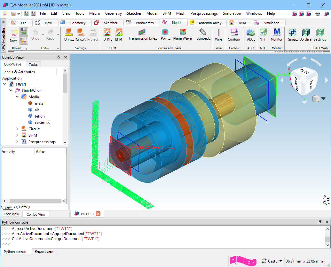Click the open project folder icon beside New

[x=24, y=41]
